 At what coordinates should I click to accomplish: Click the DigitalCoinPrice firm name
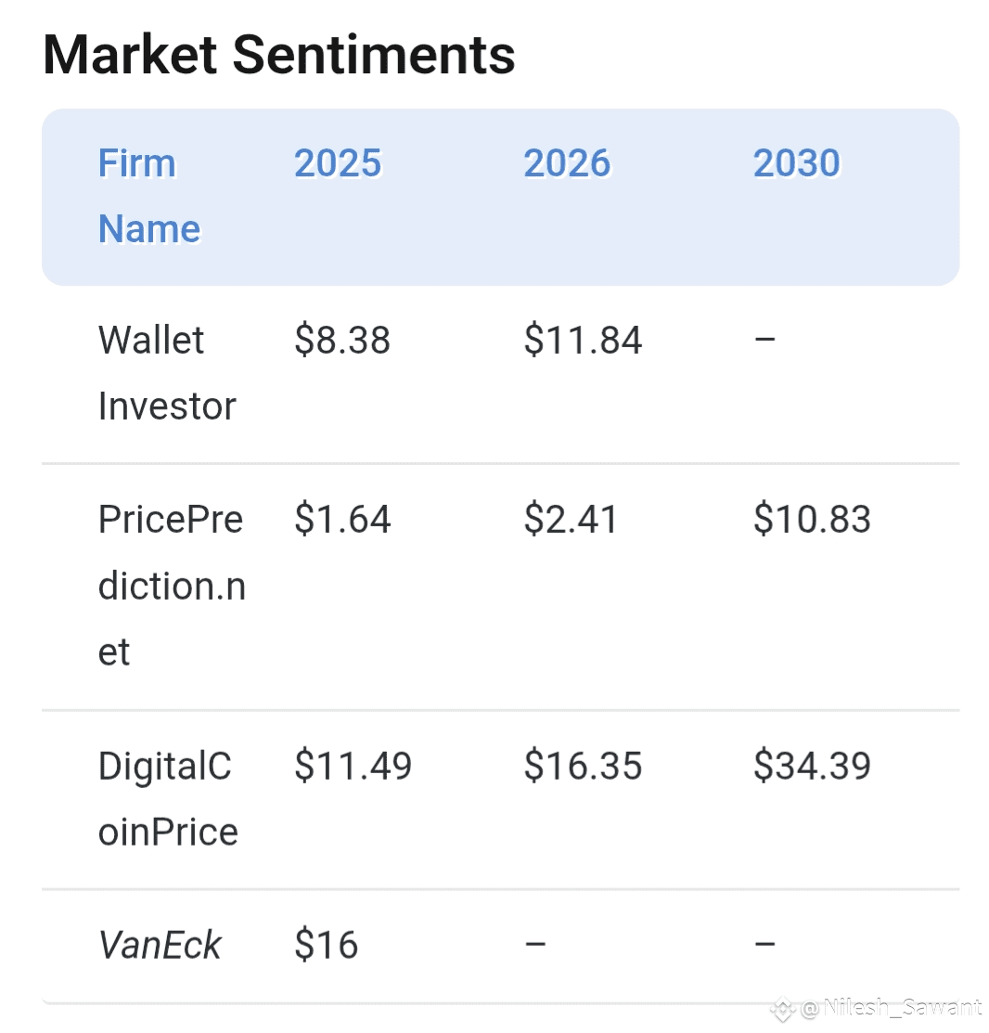tap(167, 799)
